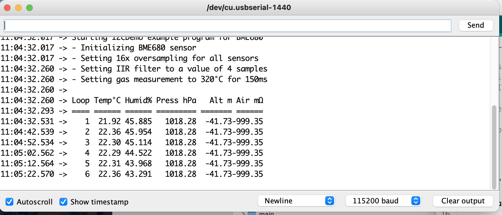The image size is (502, 215).
Task: Click the Loop Temp°C Humid% header line
Action: (167, 100)
